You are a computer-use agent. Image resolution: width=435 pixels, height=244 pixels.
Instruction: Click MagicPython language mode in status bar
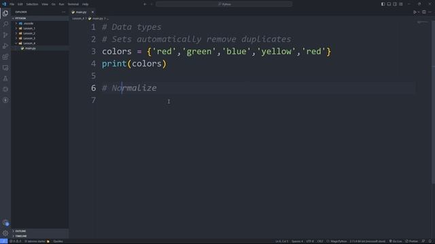tap(336, 241)
